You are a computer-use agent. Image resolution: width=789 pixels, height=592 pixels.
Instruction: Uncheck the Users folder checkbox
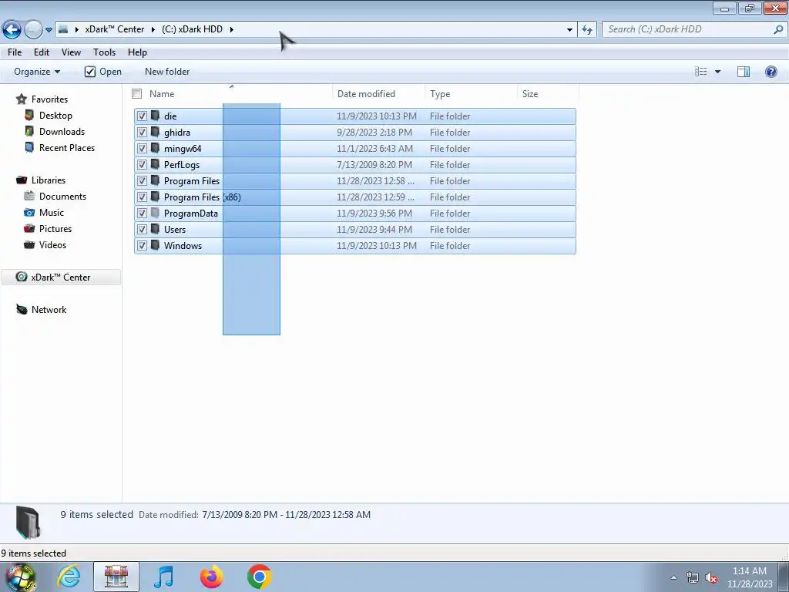(142, 229)
